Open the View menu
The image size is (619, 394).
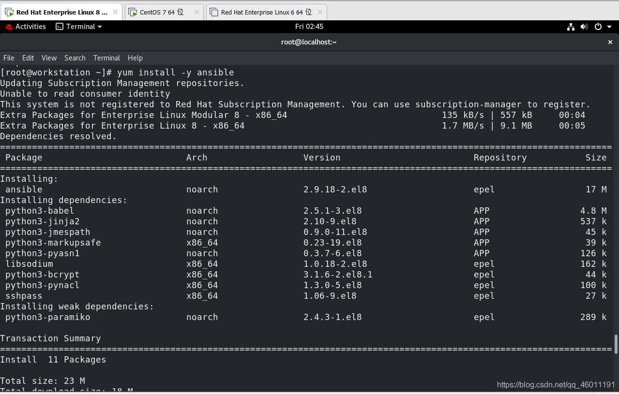click(49, 58)
